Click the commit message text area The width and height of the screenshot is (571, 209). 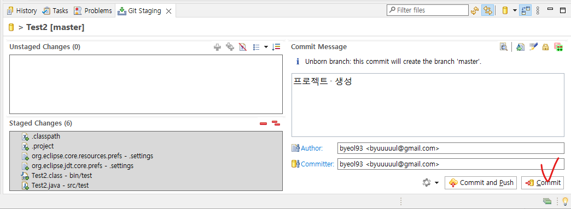pyautogui.click(x=428, y=105)
